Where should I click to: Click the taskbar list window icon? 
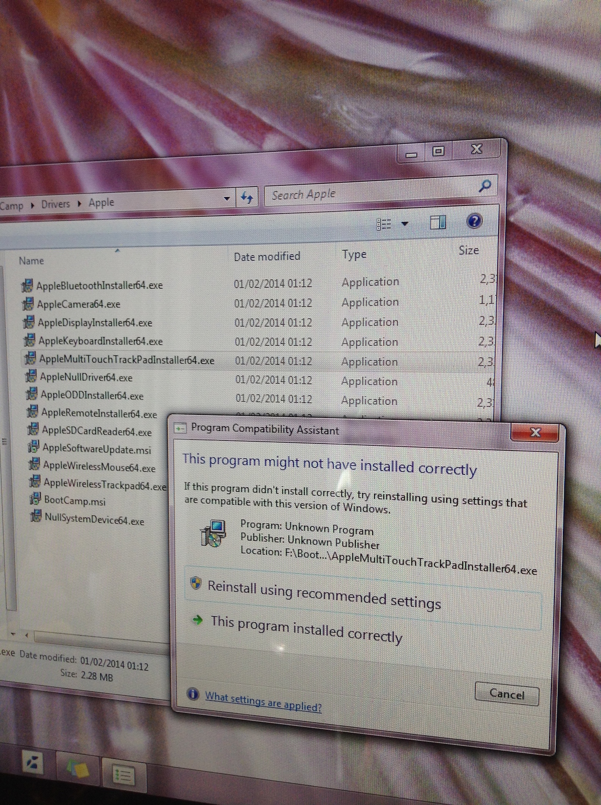click(x=124, y=774)
